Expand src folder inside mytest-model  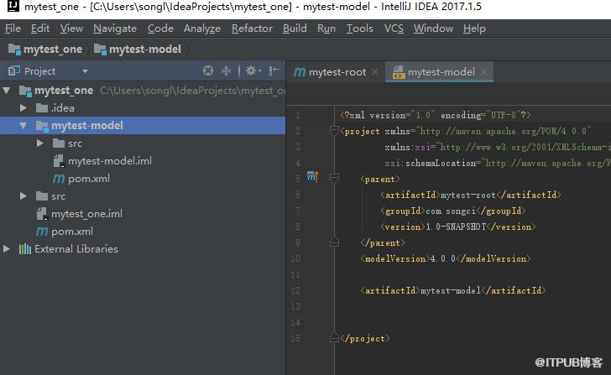pyautogui.click(x=39, y=143)
